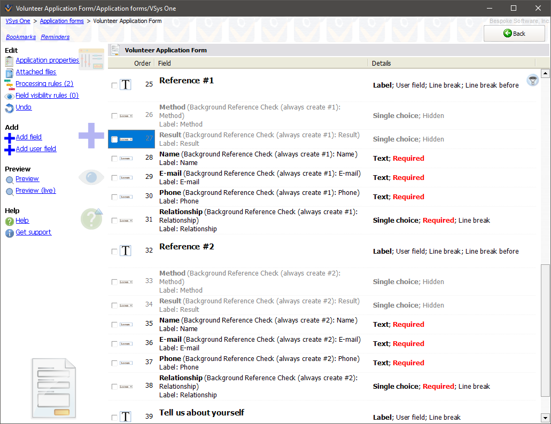Click the blue plus icon beside Add field
The width and height of the screenshot is (551, 424).
[x=9, y=138]
